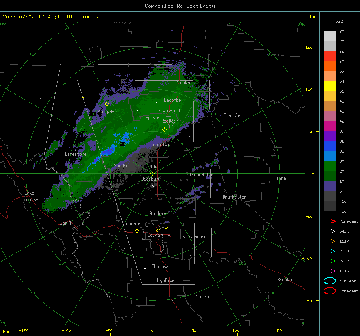
Task: Click the HighRiver city label
Action: 166,280
